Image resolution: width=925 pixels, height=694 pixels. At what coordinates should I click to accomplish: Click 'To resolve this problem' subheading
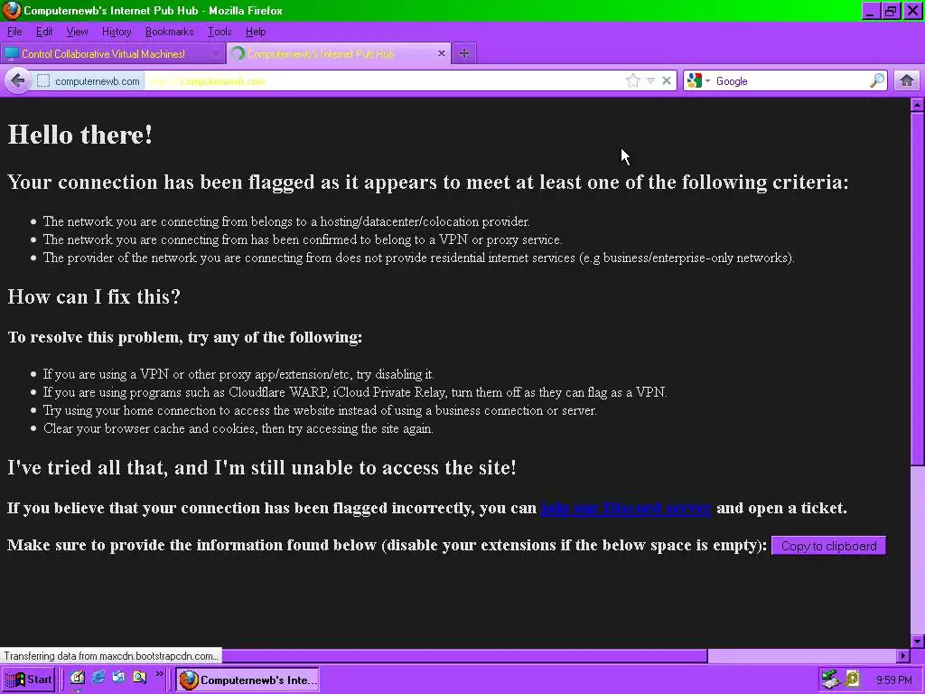[x=184, y=337]
